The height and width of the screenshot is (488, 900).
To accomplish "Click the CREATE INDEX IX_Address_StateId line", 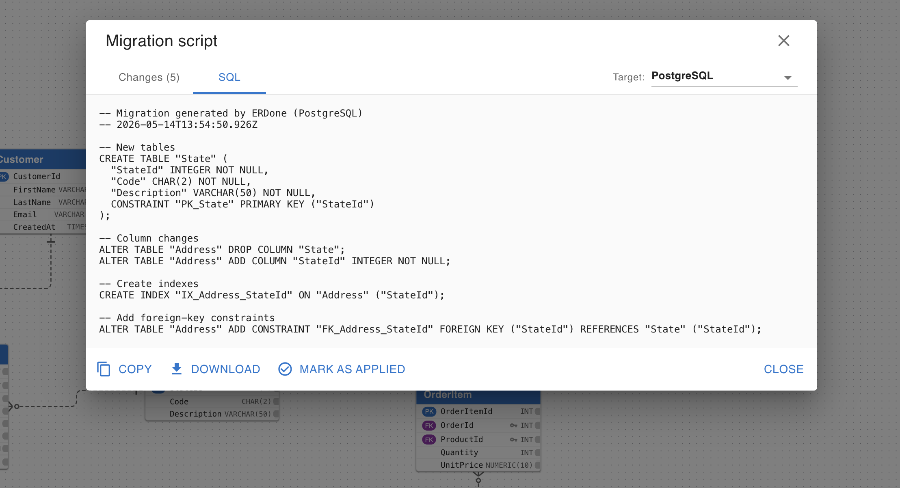I will tap(272, 295).
